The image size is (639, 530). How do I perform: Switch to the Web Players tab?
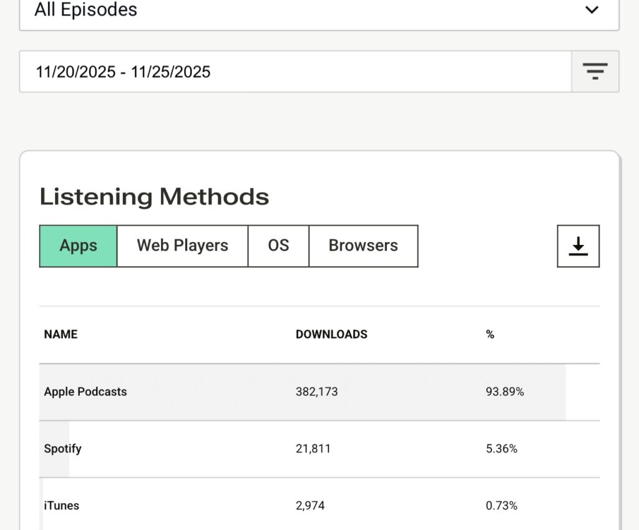182,246
